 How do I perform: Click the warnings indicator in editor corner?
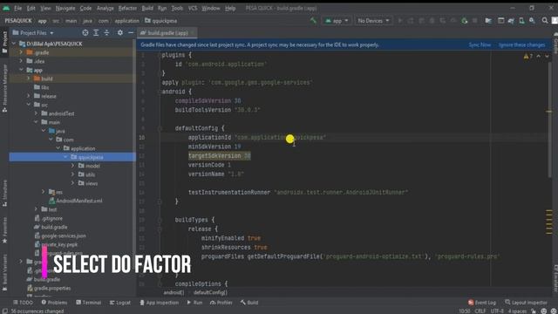click(x=528, y=56)
